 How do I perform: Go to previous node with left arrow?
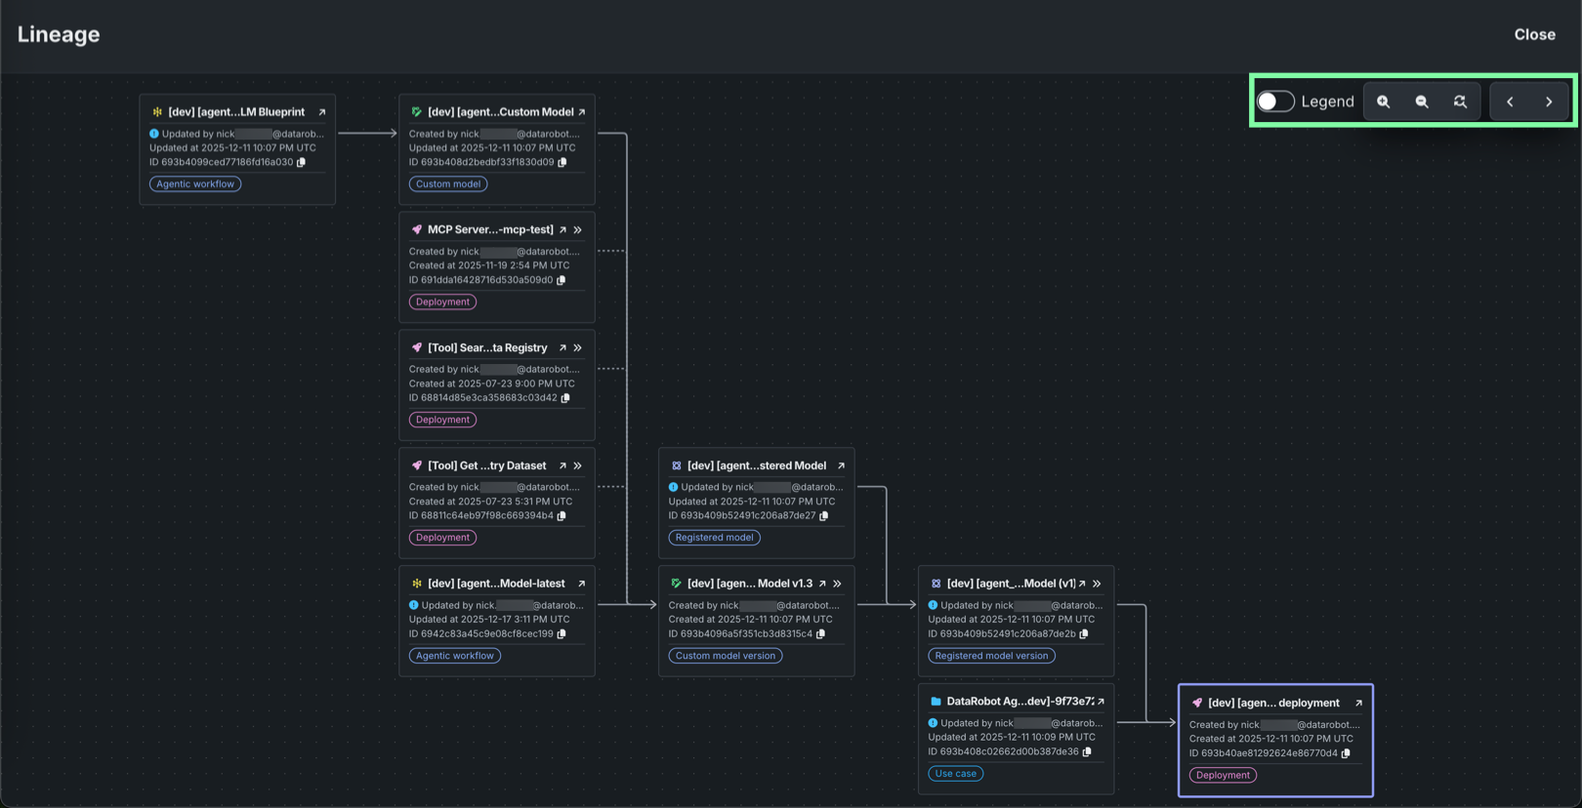coord(1510,101)
